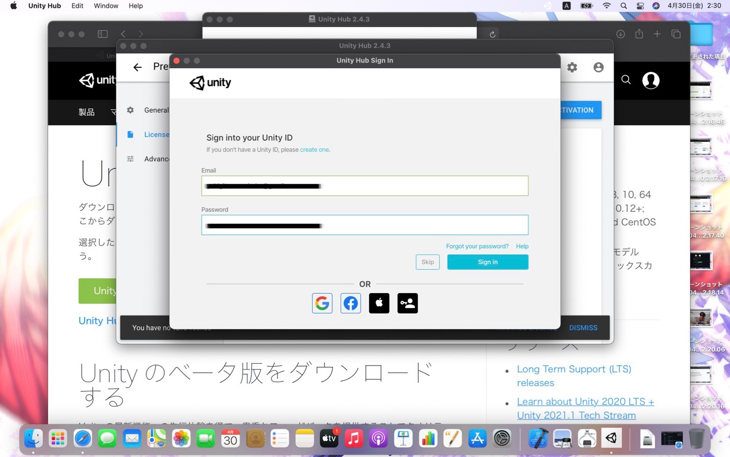Open System Preferences from the Dock

point(502,438)
